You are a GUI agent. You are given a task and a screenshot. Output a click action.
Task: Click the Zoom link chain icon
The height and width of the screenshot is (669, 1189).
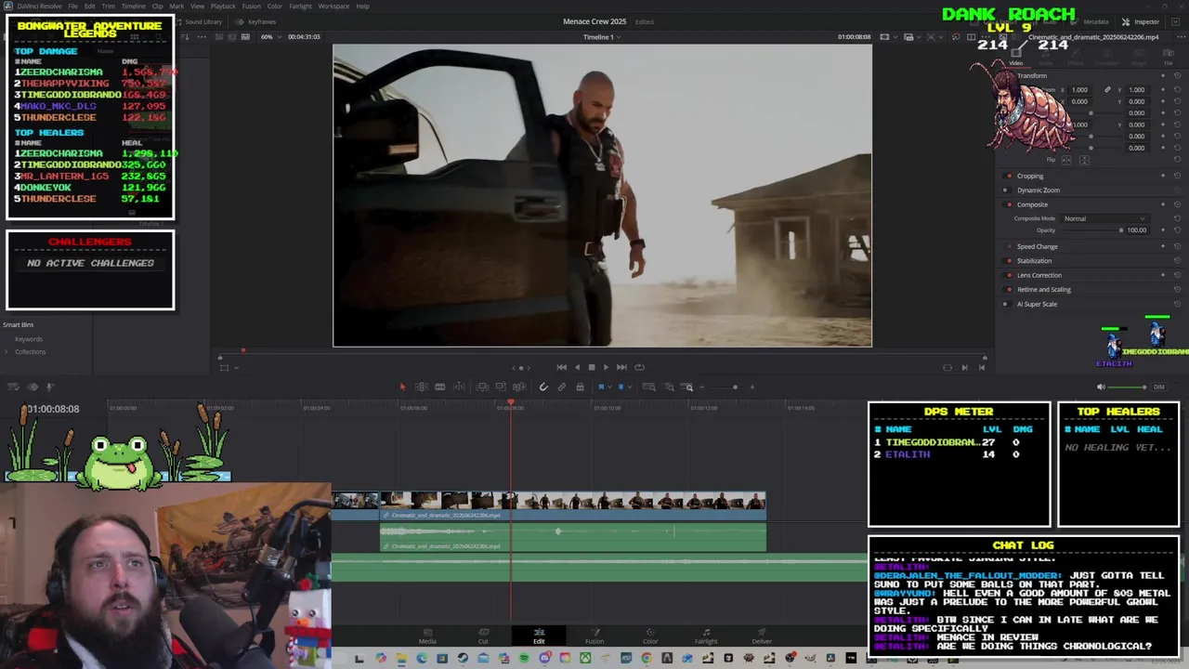point(1107,90)
